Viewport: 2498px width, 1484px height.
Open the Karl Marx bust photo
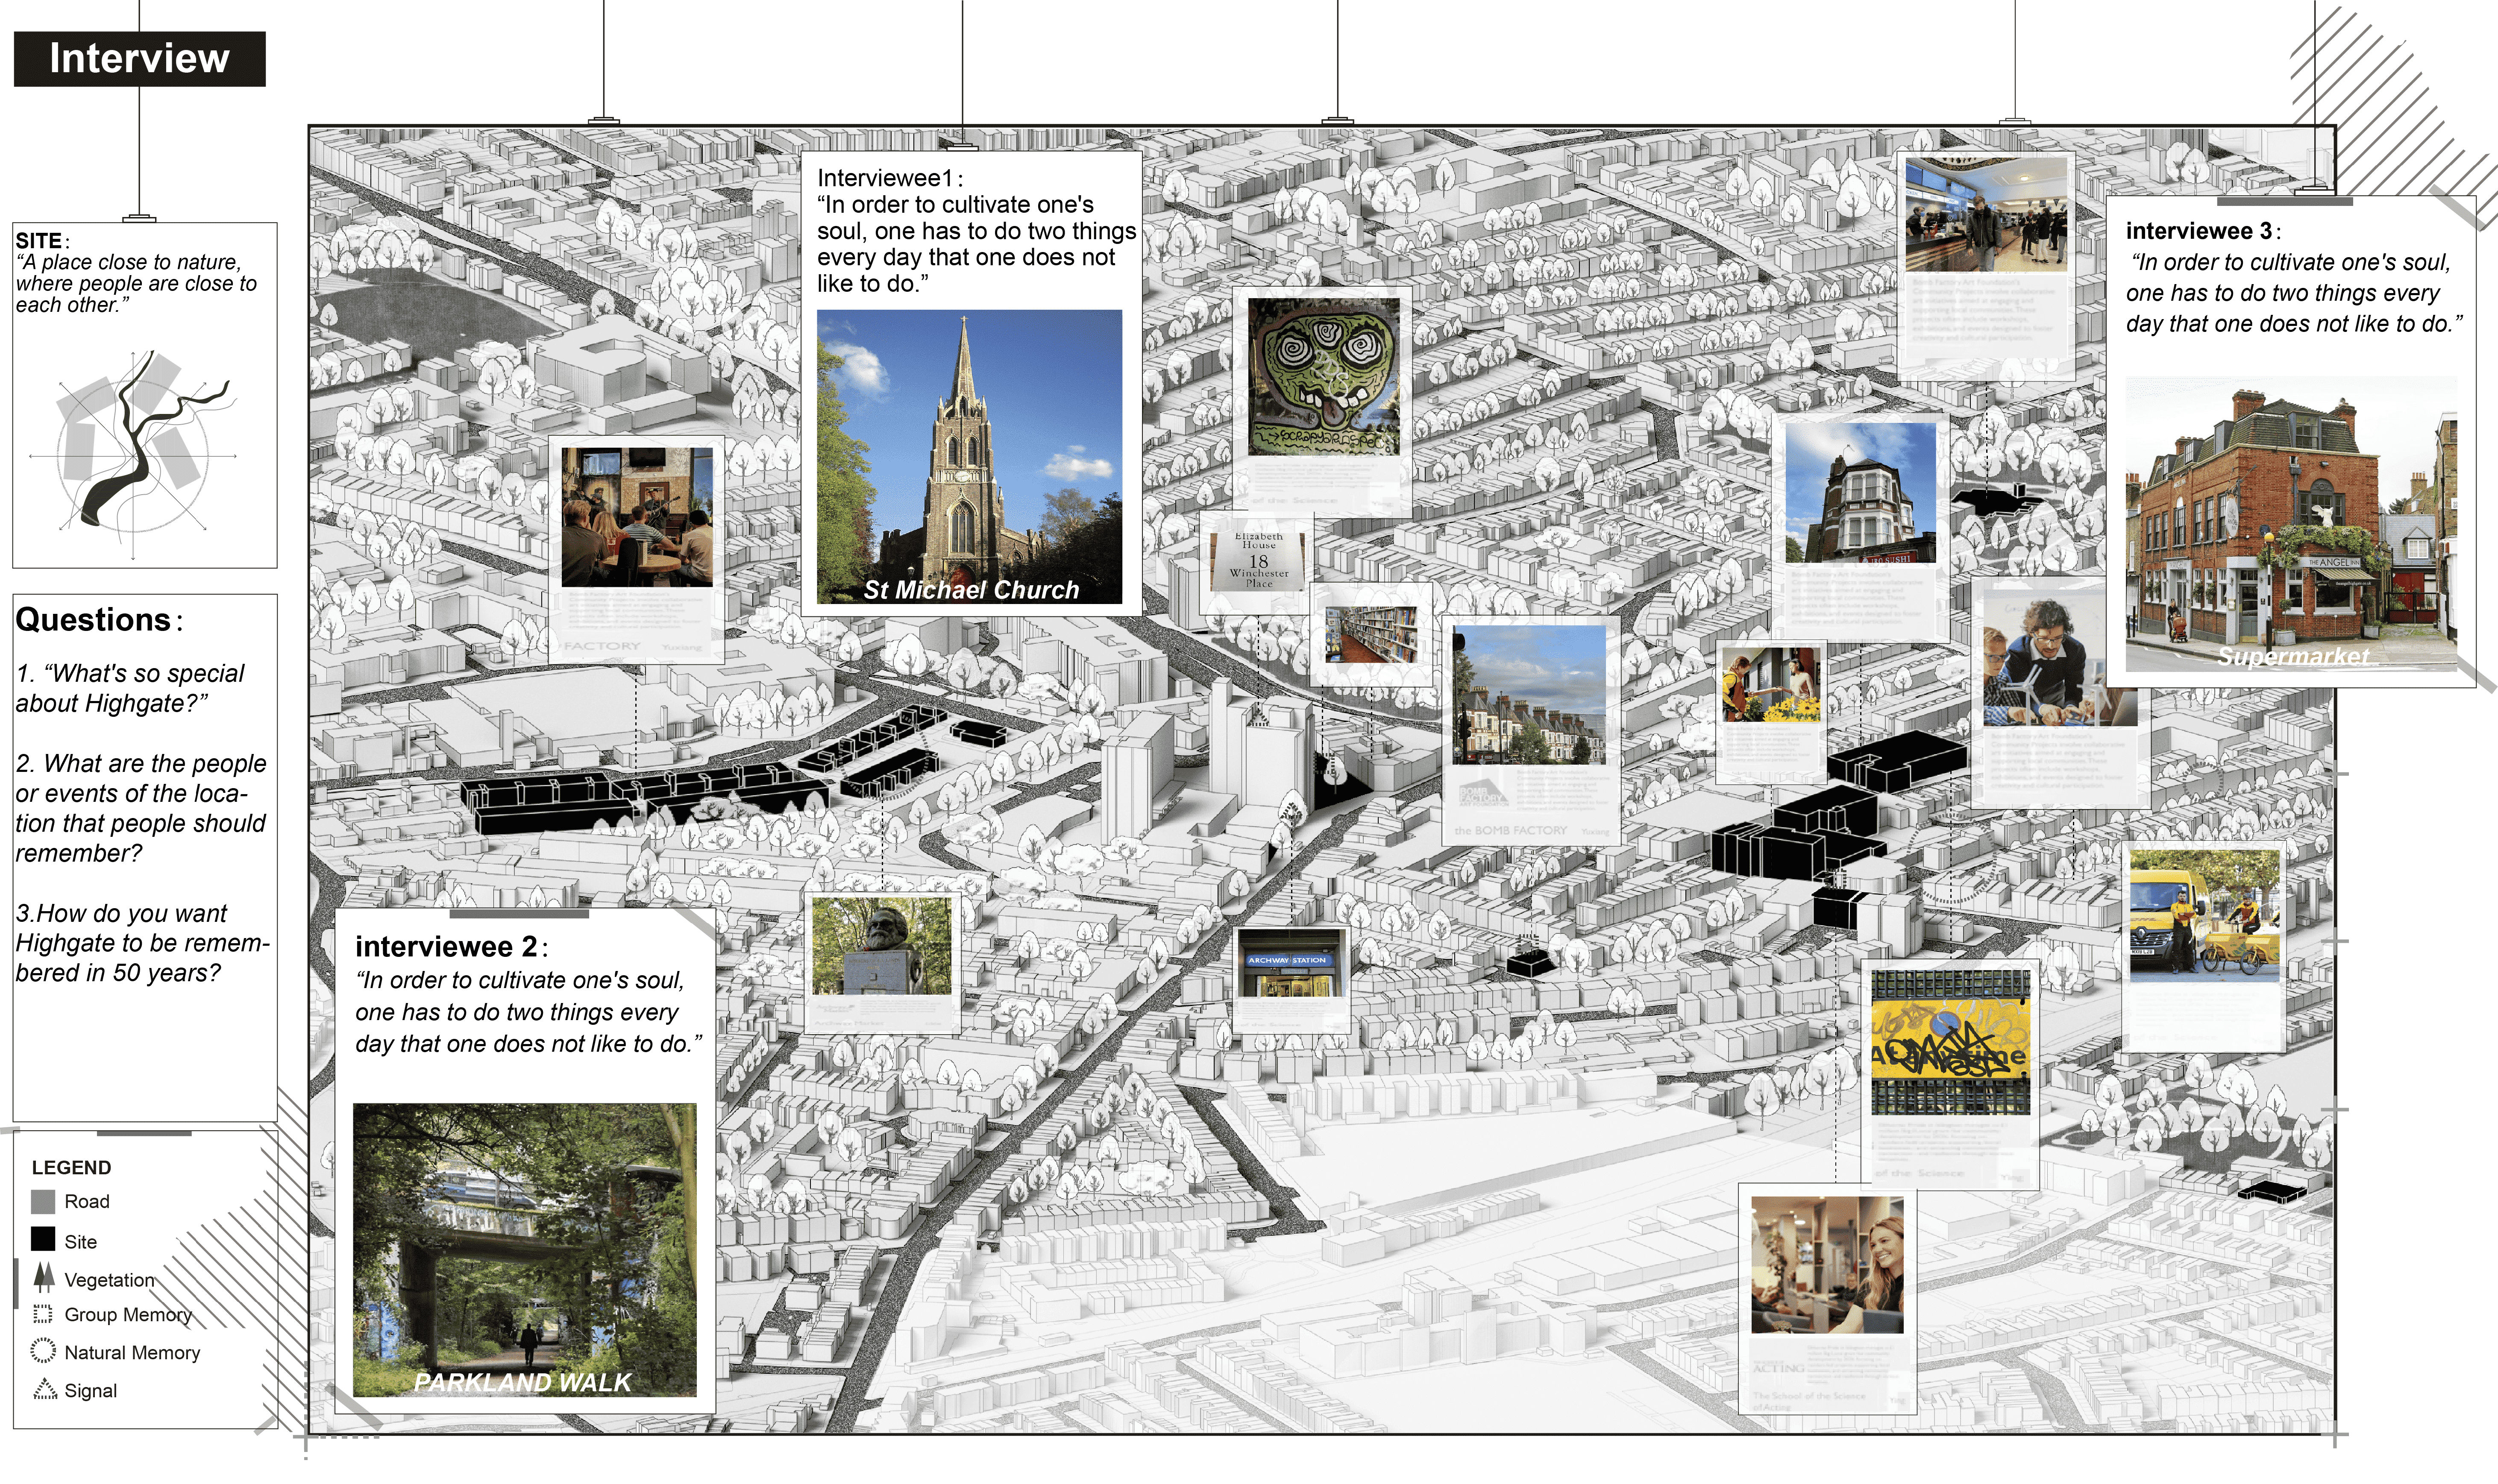coord(882,946)
